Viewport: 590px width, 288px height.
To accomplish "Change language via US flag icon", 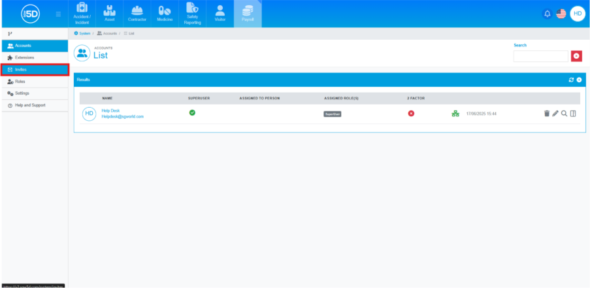I will pyautogui.click(x=561, y=14).
